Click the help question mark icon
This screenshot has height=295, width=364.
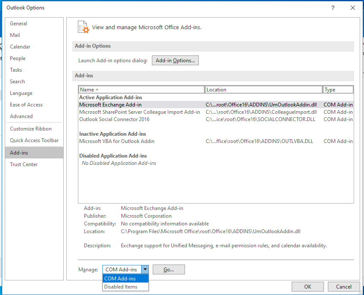(333, 8)
